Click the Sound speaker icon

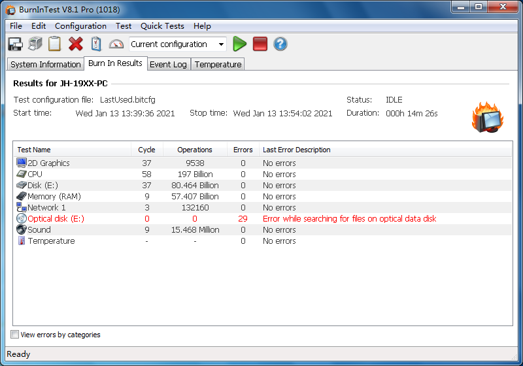[22, 229]
